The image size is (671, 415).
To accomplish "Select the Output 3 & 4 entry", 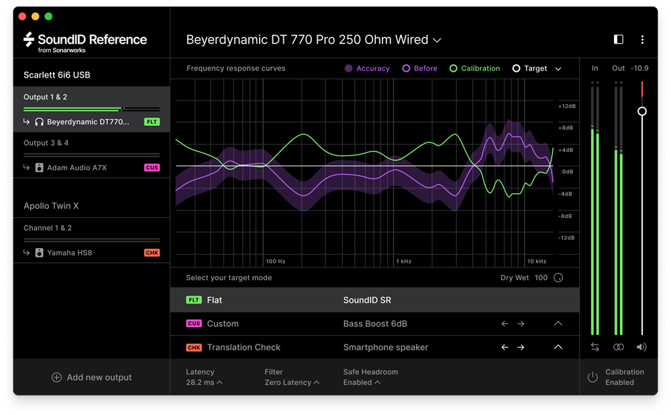I will tap(46, 143).
